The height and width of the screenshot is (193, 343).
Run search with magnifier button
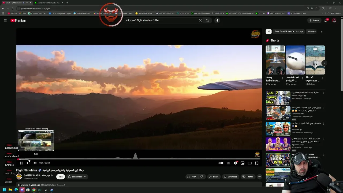point(207,20)
